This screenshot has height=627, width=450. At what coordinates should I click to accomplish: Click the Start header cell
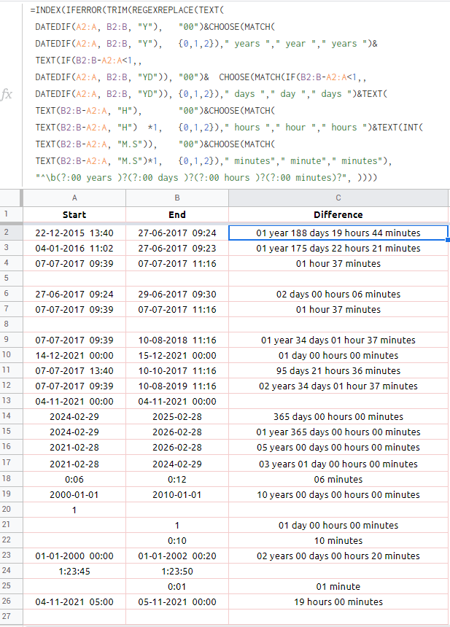(x=74, y=215)
